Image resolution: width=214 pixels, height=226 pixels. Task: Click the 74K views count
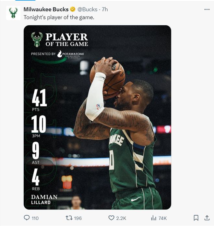point(162,218)
